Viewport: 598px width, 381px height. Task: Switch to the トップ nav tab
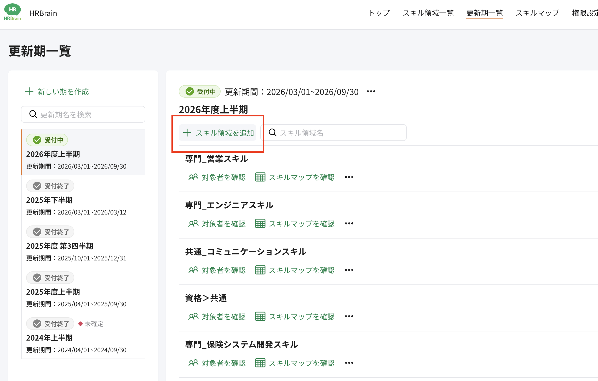tap(379, 13)
